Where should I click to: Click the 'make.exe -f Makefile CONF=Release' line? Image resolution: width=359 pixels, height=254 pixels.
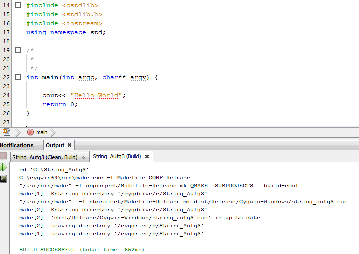pyautogui.click(x=105, y=178)
